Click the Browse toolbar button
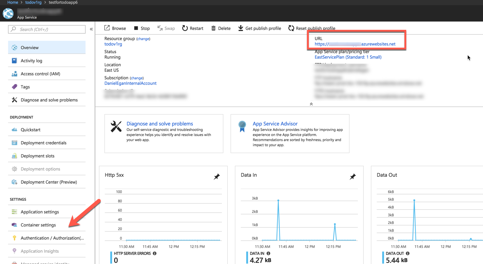 115,28
